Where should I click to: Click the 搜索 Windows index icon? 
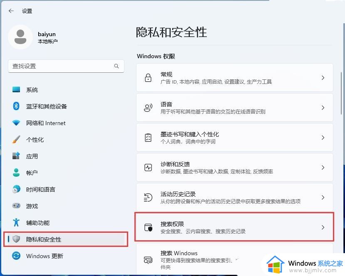pos(148,260)
